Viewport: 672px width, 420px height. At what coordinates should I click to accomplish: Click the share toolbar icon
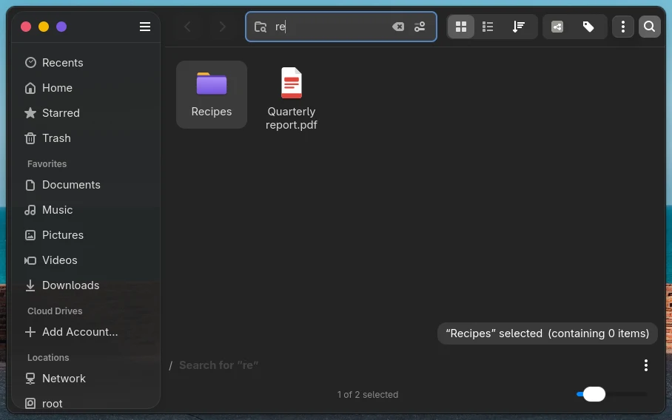(x=557, y=27)
